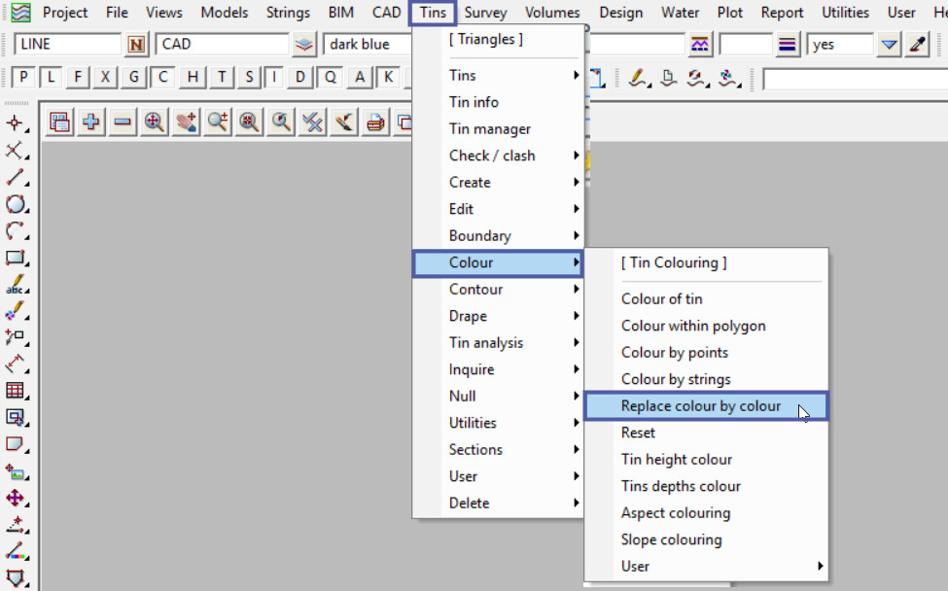Select the text 'abc' tool in sidebar
The width and height of the screenshot is (948, 591).
(x=15, y=285)
